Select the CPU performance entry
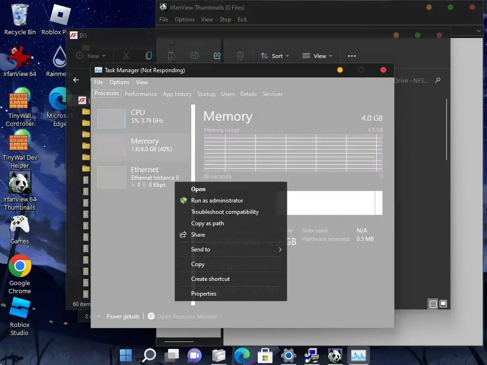Screen dimensions: 487x365 tap(142, 118)
